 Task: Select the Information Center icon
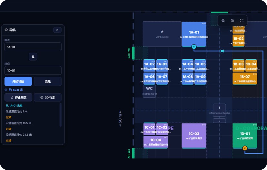click(219, 110)
